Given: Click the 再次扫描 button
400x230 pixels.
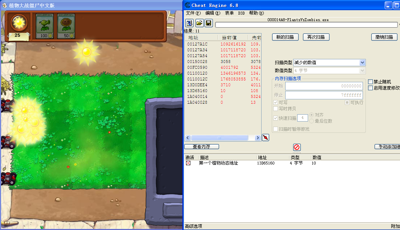Looking at the screenshot, I should (x=316, y=37).
